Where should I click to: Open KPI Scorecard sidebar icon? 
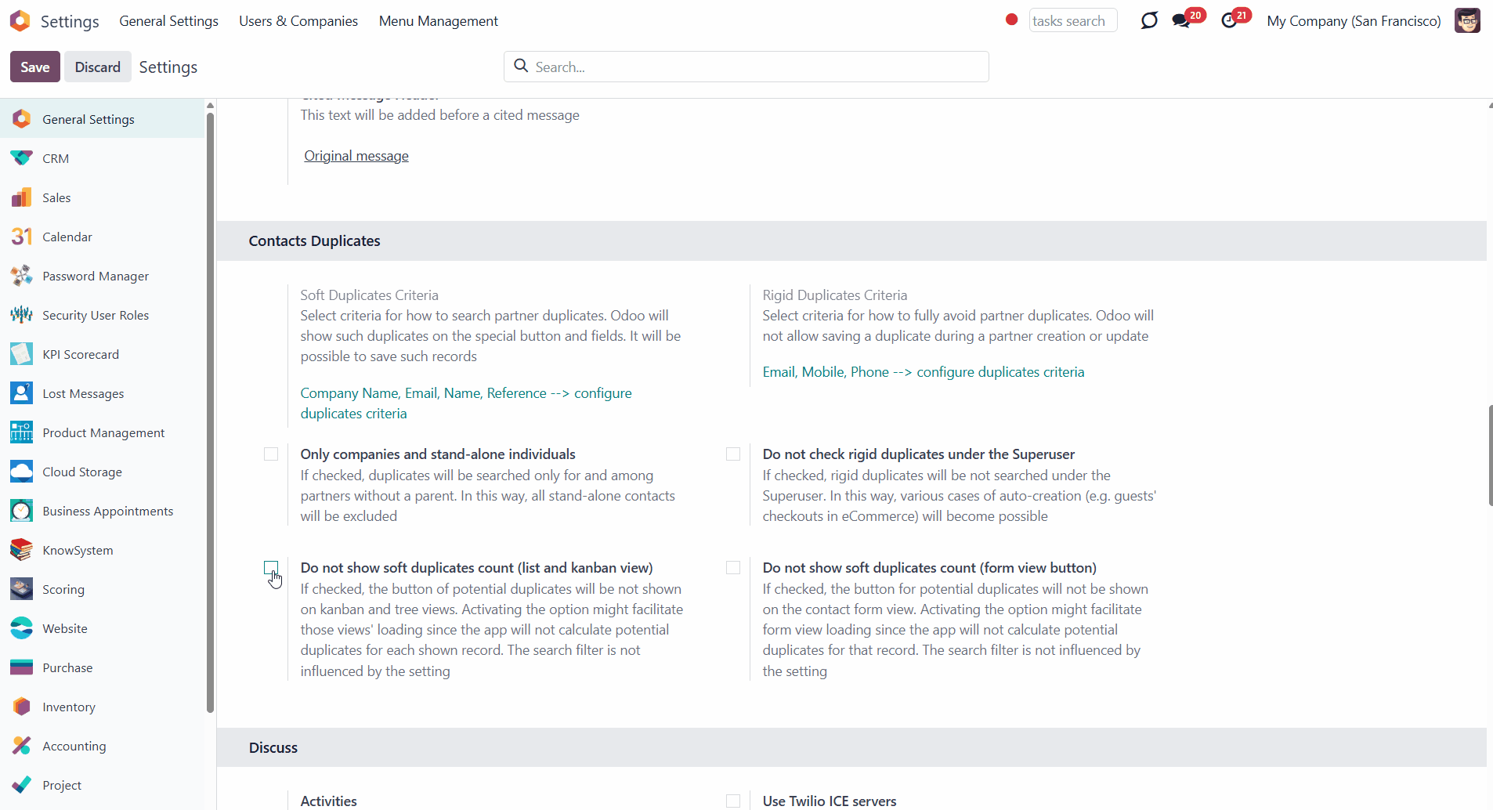click(22, 354)
